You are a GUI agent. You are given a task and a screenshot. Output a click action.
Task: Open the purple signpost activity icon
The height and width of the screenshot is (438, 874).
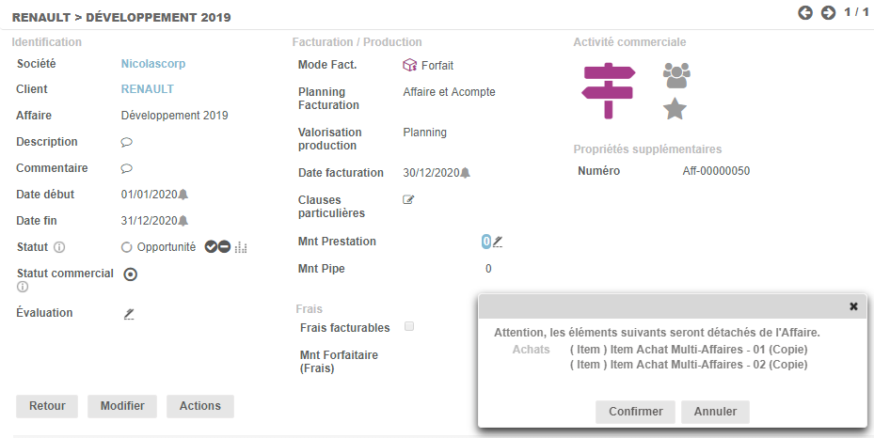609,90
